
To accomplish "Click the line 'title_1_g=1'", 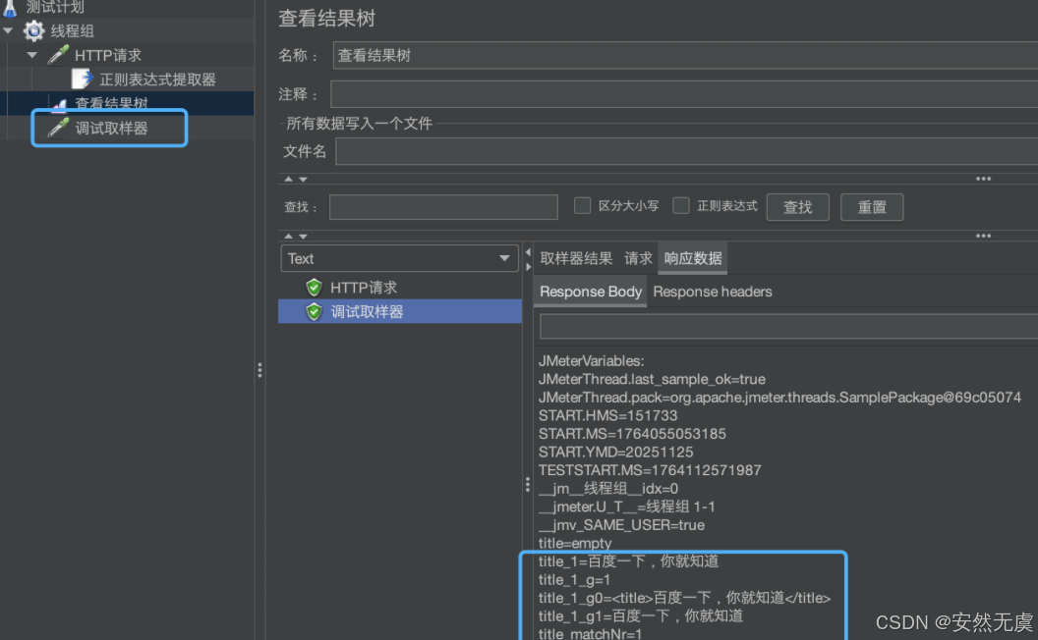I will (574, 580).
